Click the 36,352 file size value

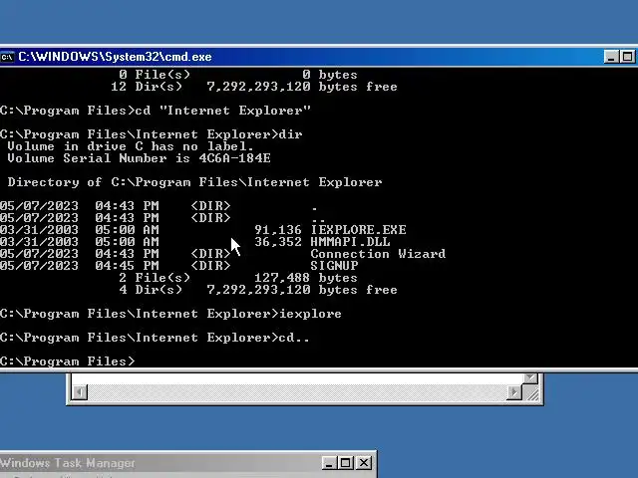(x=278, y=241)
